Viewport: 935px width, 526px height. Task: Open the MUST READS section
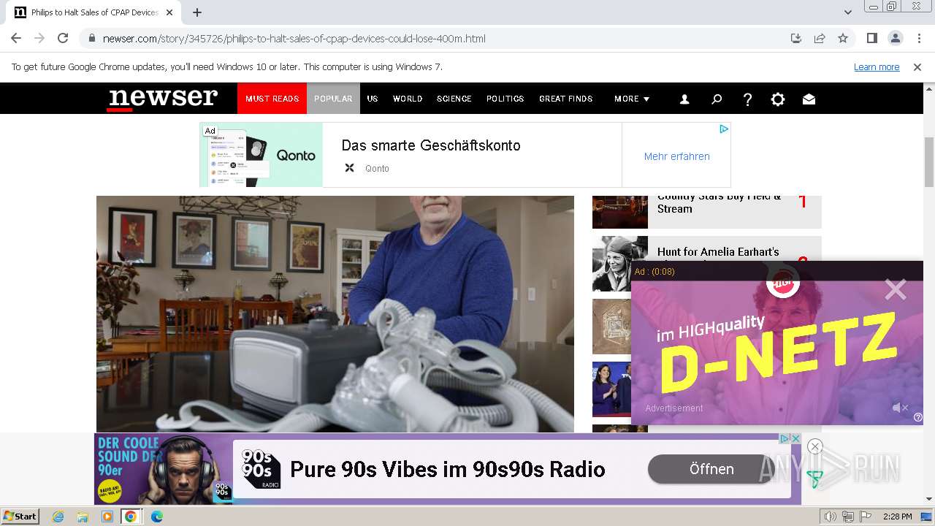pos(272,99)
